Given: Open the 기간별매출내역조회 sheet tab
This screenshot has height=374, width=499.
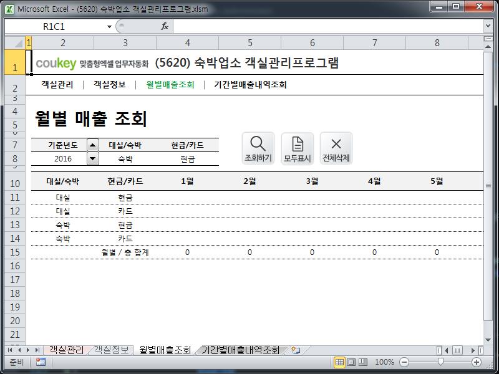Looking at the screenshot, I should coord(240,350).
